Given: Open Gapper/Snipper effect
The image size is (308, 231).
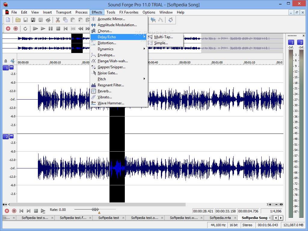Looking at the screenshot, I should pos(119,67).
